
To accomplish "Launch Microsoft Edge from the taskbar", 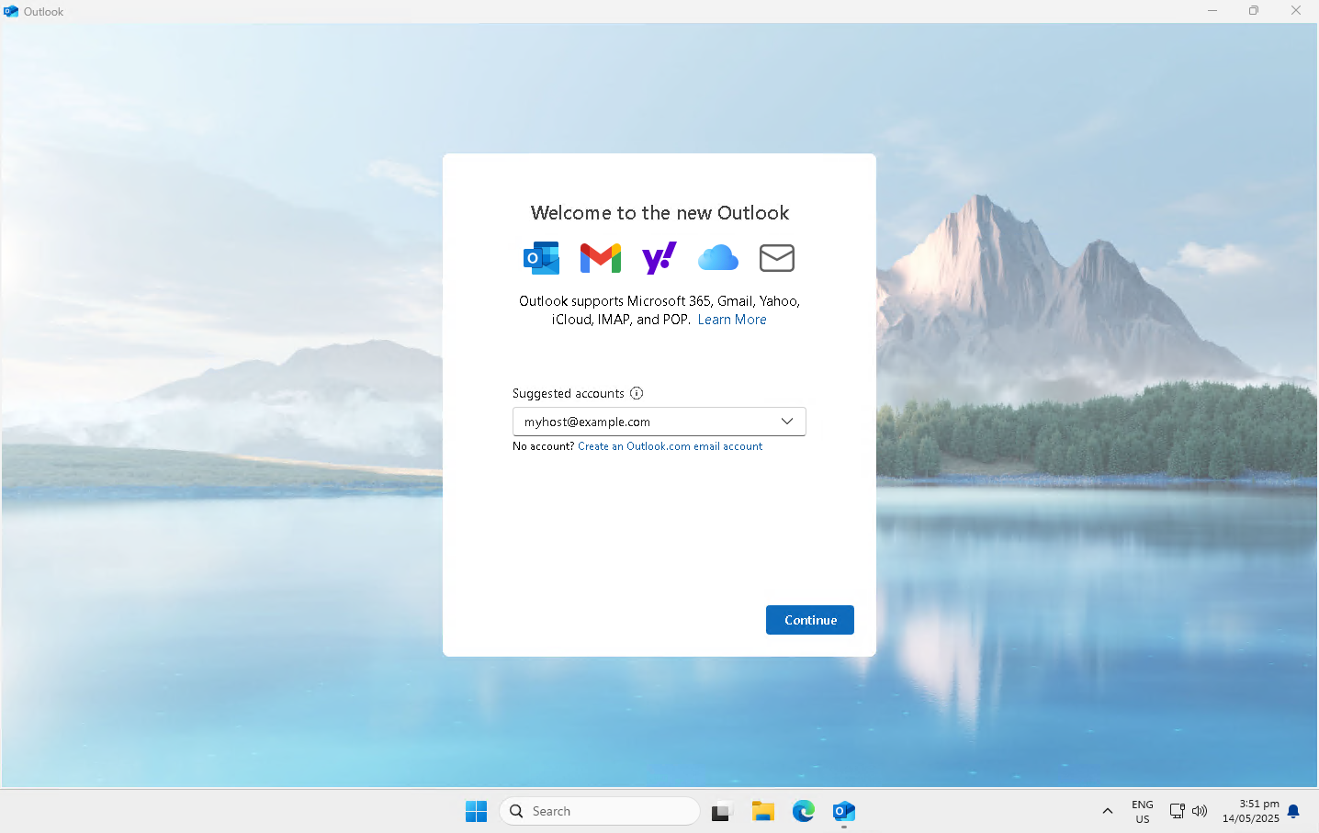I will [804, 811].
